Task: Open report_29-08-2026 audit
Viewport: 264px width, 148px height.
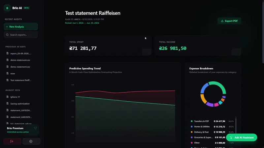Action: pyautogui.click(x=21, y=53)
